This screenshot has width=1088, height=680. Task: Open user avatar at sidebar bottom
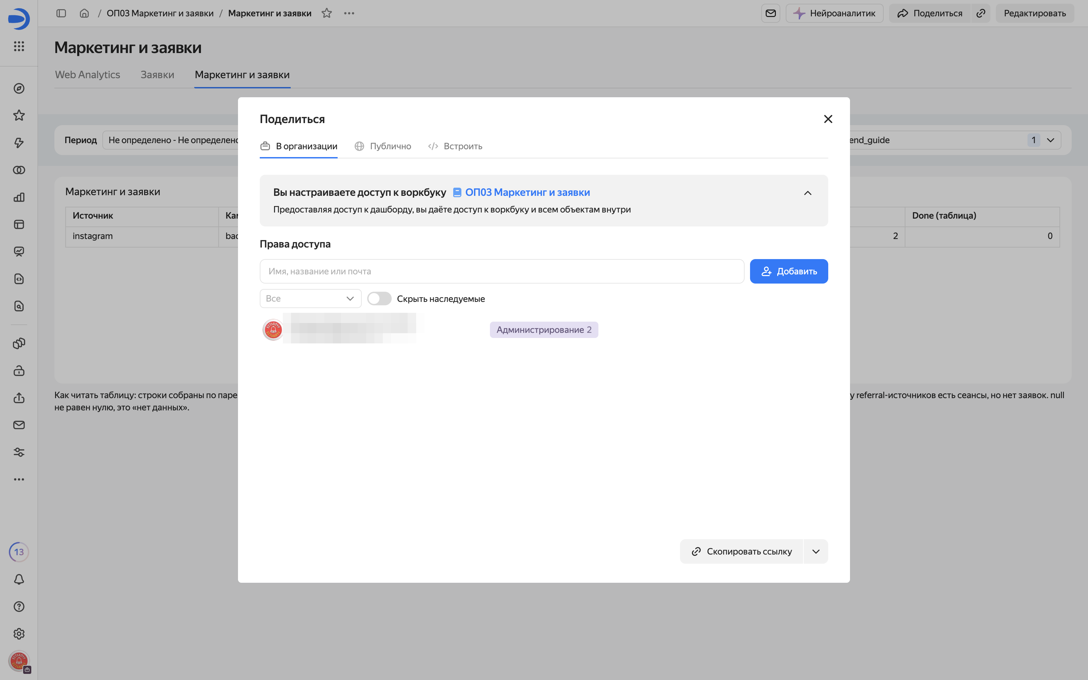tap(19, 661)
